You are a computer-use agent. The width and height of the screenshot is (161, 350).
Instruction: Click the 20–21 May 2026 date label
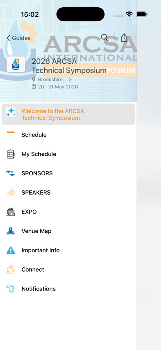point(58,86)
